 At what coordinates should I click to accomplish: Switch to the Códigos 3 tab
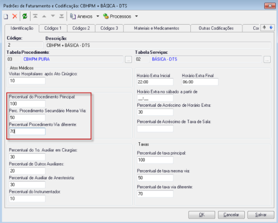point(109,28)
